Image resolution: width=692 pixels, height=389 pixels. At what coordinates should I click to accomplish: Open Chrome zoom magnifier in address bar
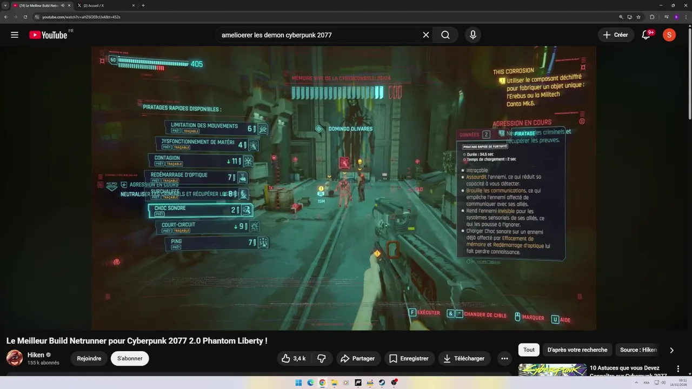(621, 17)
